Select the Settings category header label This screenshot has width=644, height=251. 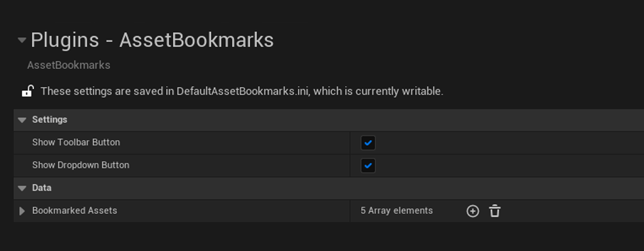point(50,119)
